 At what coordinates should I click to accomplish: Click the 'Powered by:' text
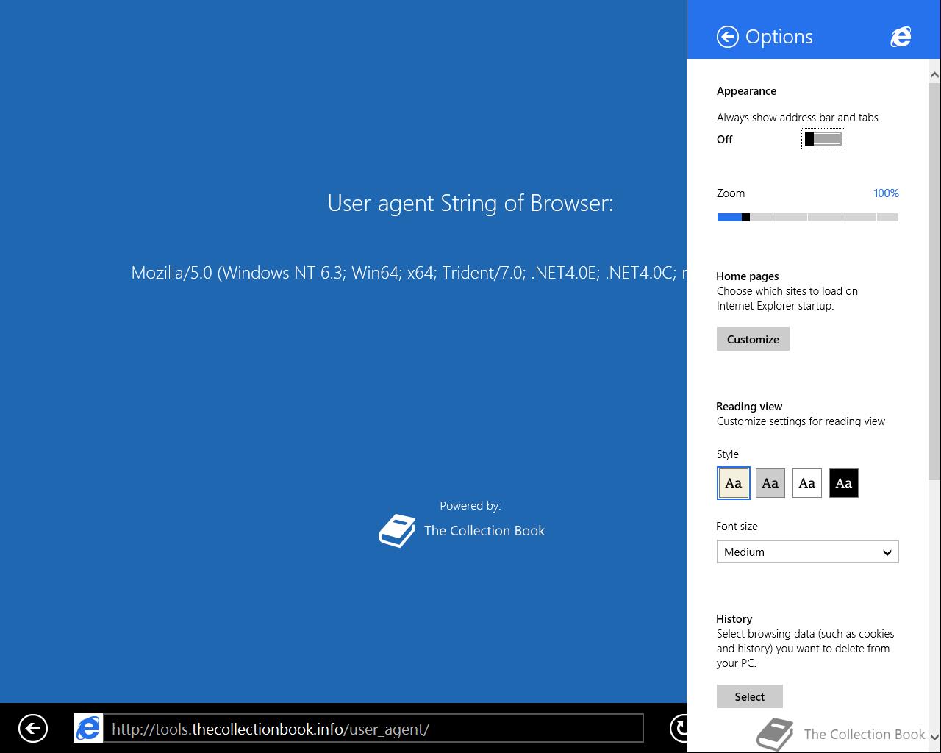470,506
